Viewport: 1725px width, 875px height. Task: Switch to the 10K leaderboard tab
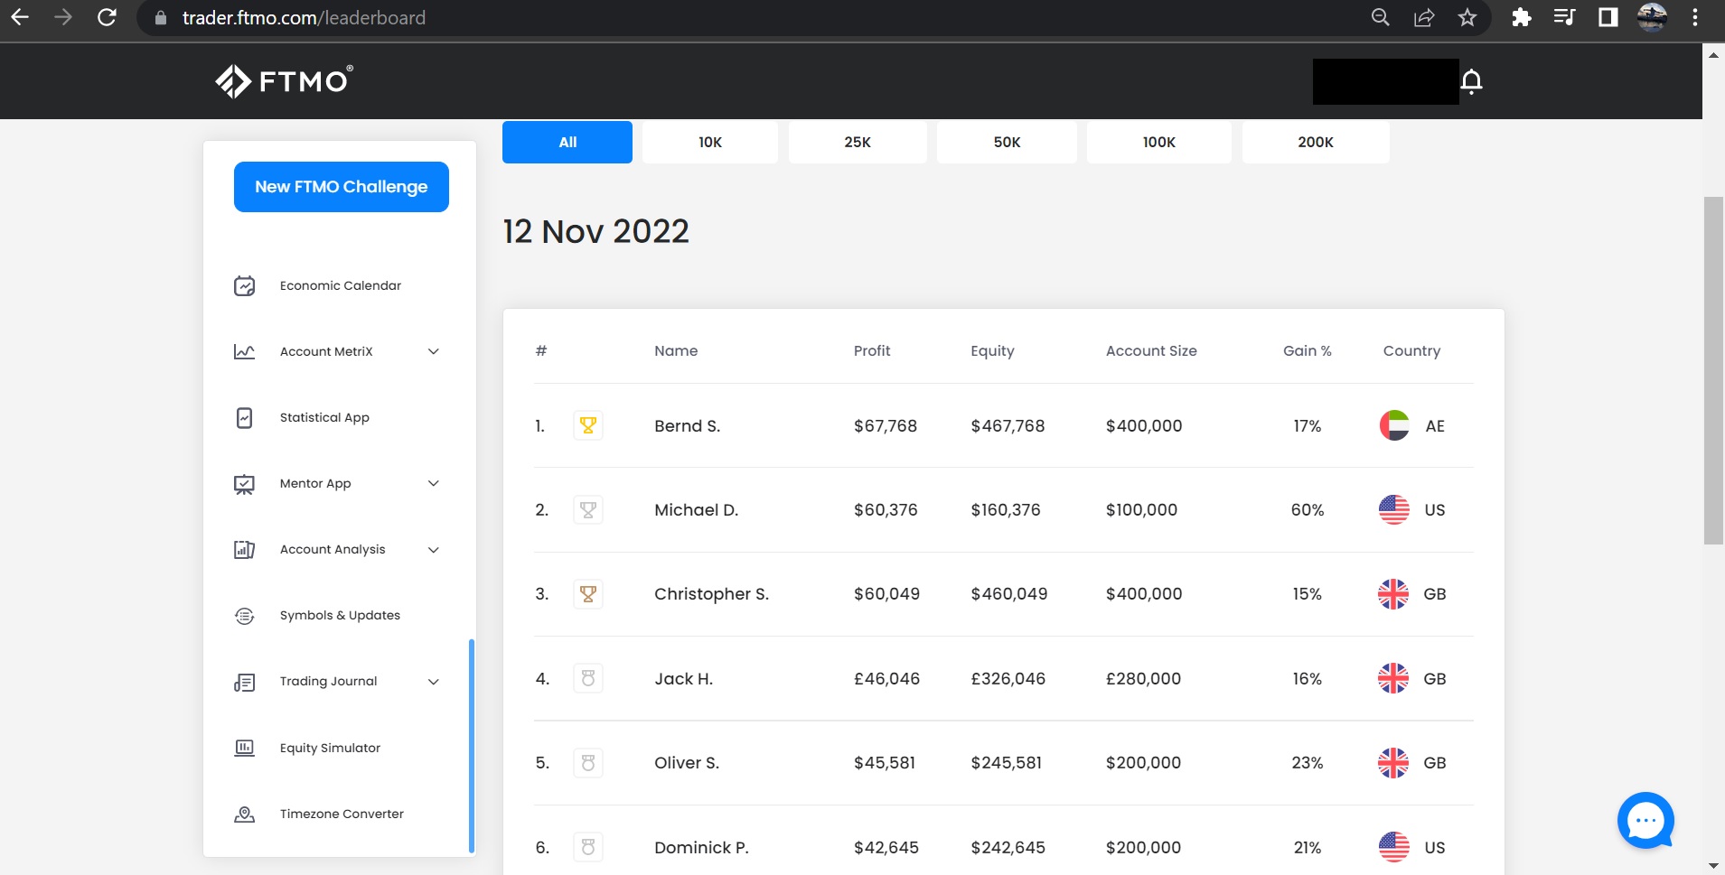click(x=710, y=142)
